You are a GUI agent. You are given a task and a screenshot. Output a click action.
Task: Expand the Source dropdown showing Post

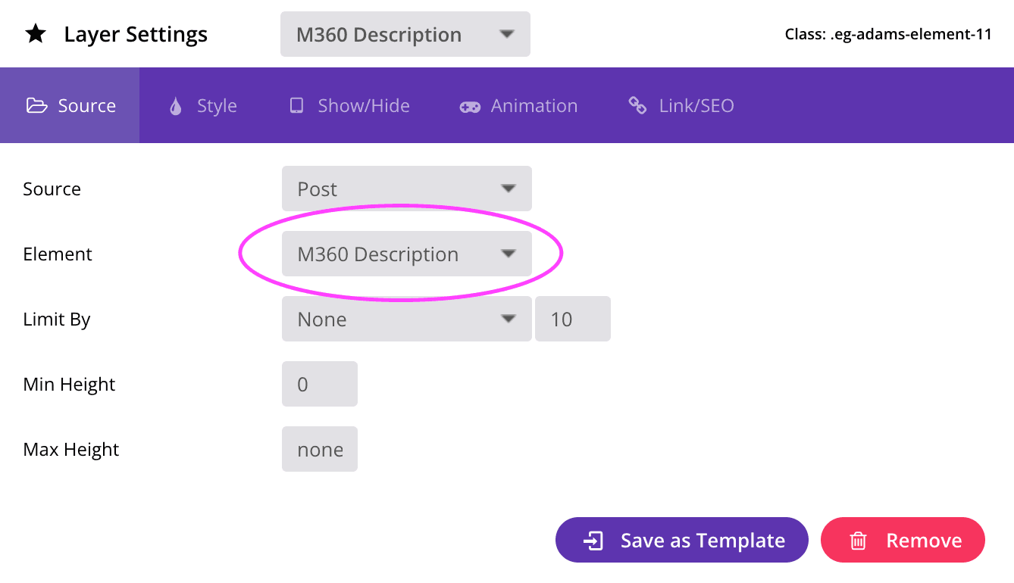[406, 189]
